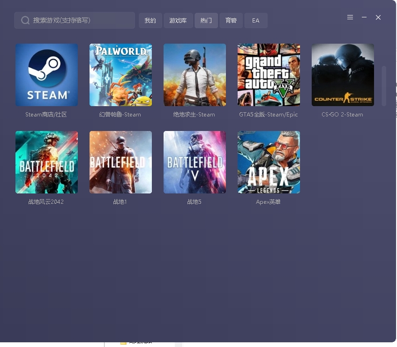Screen dimensions: 397x347
Task: Open the hamburger menu icon
Action: [x=350, y=17]
